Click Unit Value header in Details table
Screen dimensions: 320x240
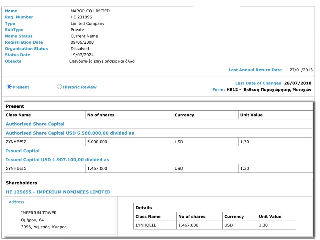click(x=270, y=217)
